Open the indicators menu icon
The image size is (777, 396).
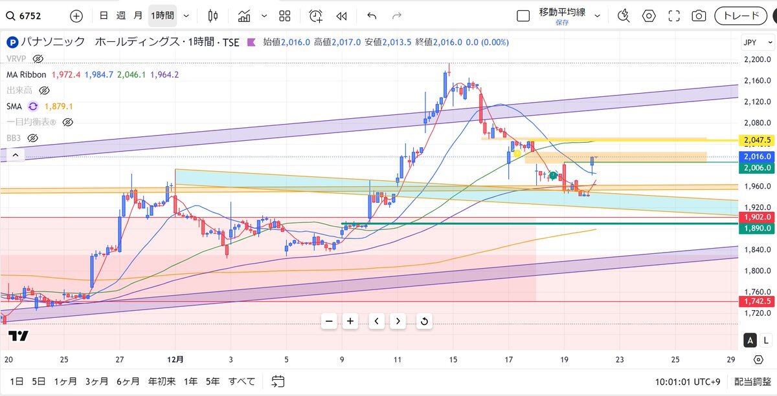pyautogui.click(x=244, y=16)
